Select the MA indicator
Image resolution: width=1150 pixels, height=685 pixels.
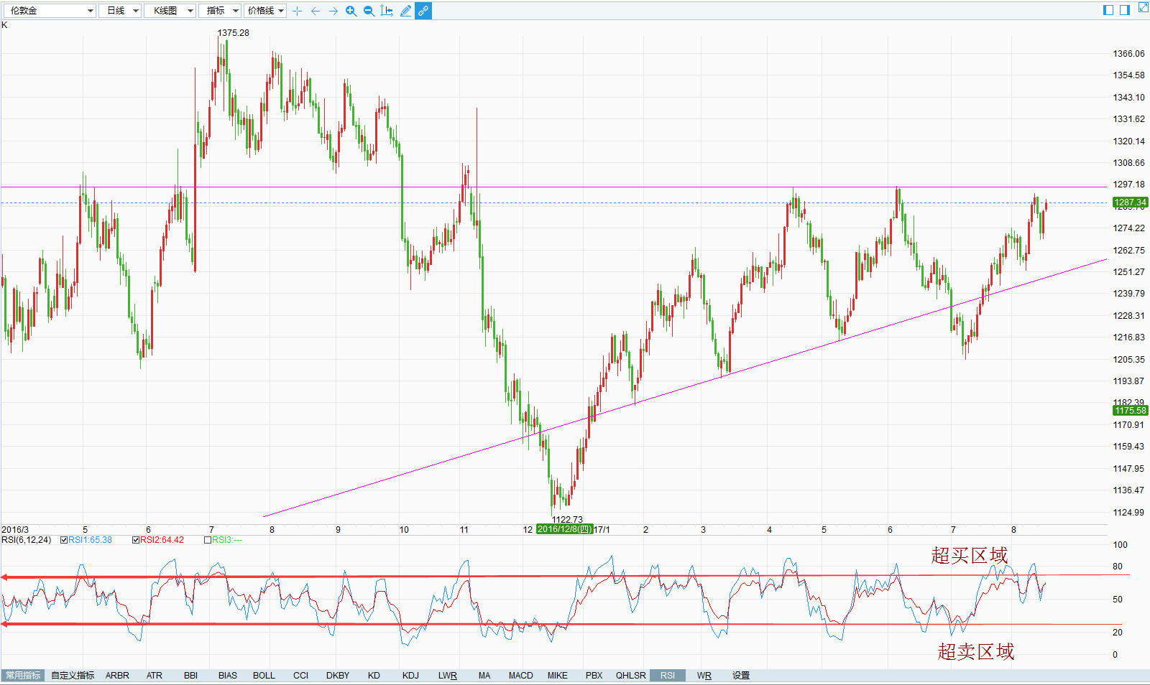484,675
